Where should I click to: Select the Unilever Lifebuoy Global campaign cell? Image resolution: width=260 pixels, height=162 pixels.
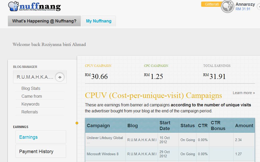coord(105,140)
